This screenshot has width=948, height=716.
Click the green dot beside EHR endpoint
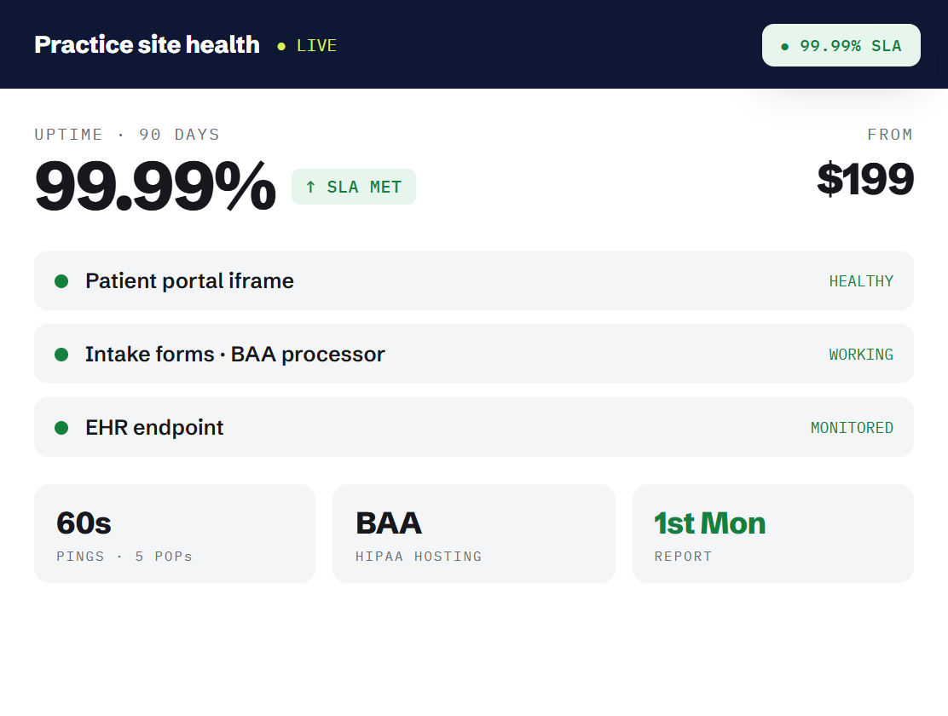point(61,428)
